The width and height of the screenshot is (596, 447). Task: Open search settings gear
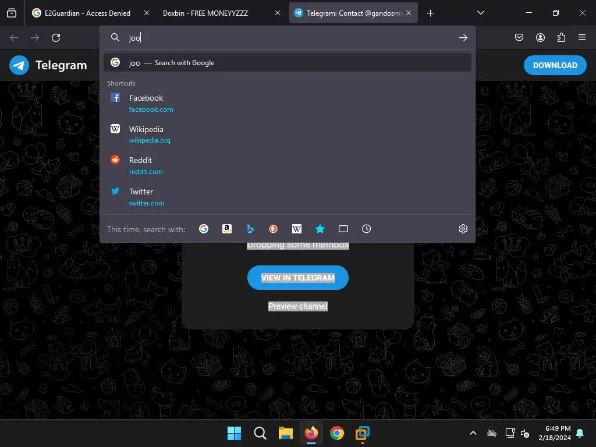(x=463, y=229)
